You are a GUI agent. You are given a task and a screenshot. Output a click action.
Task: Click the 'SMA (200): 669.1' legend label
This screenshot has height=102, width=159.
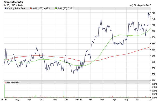41,9
